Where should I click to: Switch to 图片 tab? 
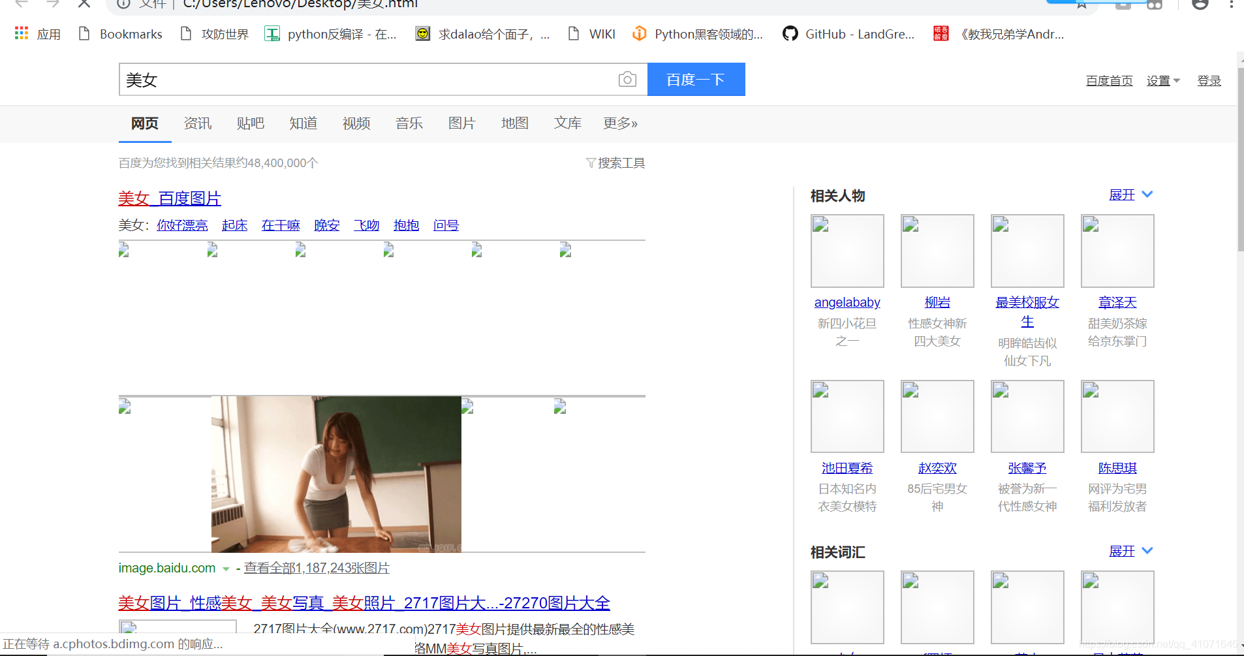(x=462, y=123)
